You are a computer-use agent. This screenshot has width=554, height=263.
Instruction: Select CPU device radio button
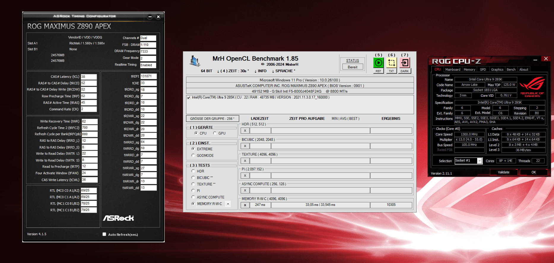tap(196, 133)
